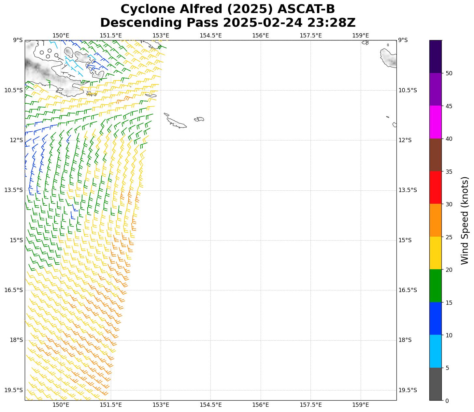Pick the dark purple above-50 knots segment
The height and width of the screenshot is (412, 474).
tap(435, 56)
